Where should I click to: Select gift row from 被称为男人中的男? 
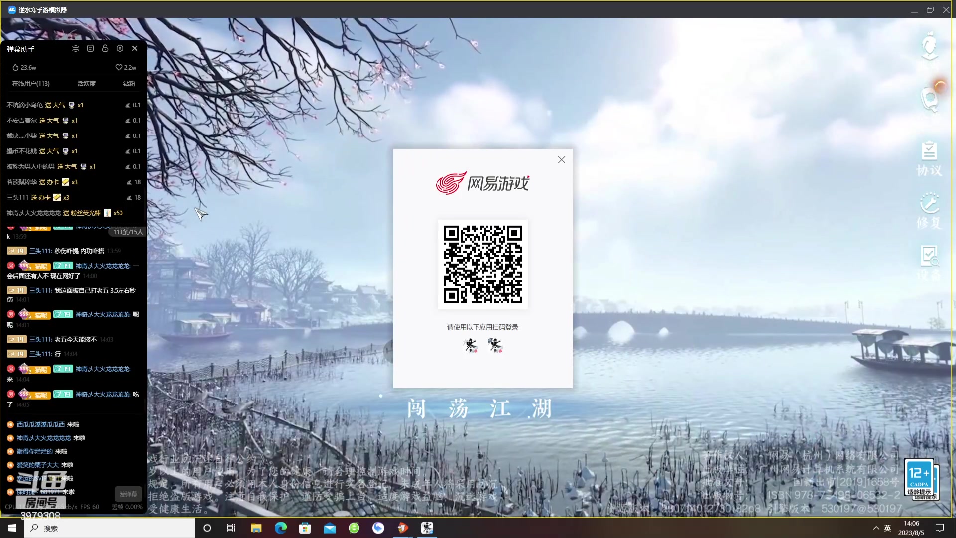(x=74, y=166)
